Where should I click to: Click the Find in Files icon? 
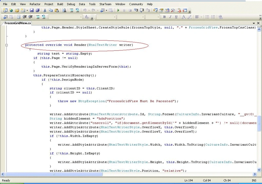64,10
